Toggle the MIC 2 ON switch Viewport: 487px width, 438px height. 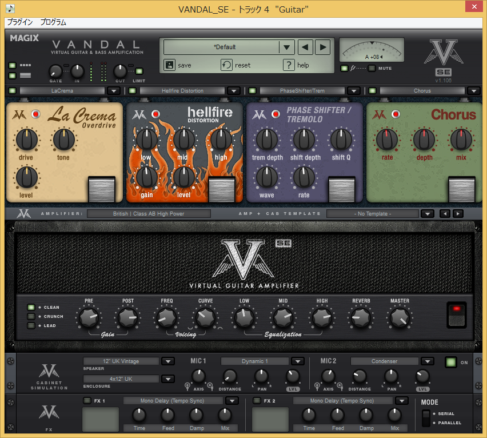tap(450, 362)
